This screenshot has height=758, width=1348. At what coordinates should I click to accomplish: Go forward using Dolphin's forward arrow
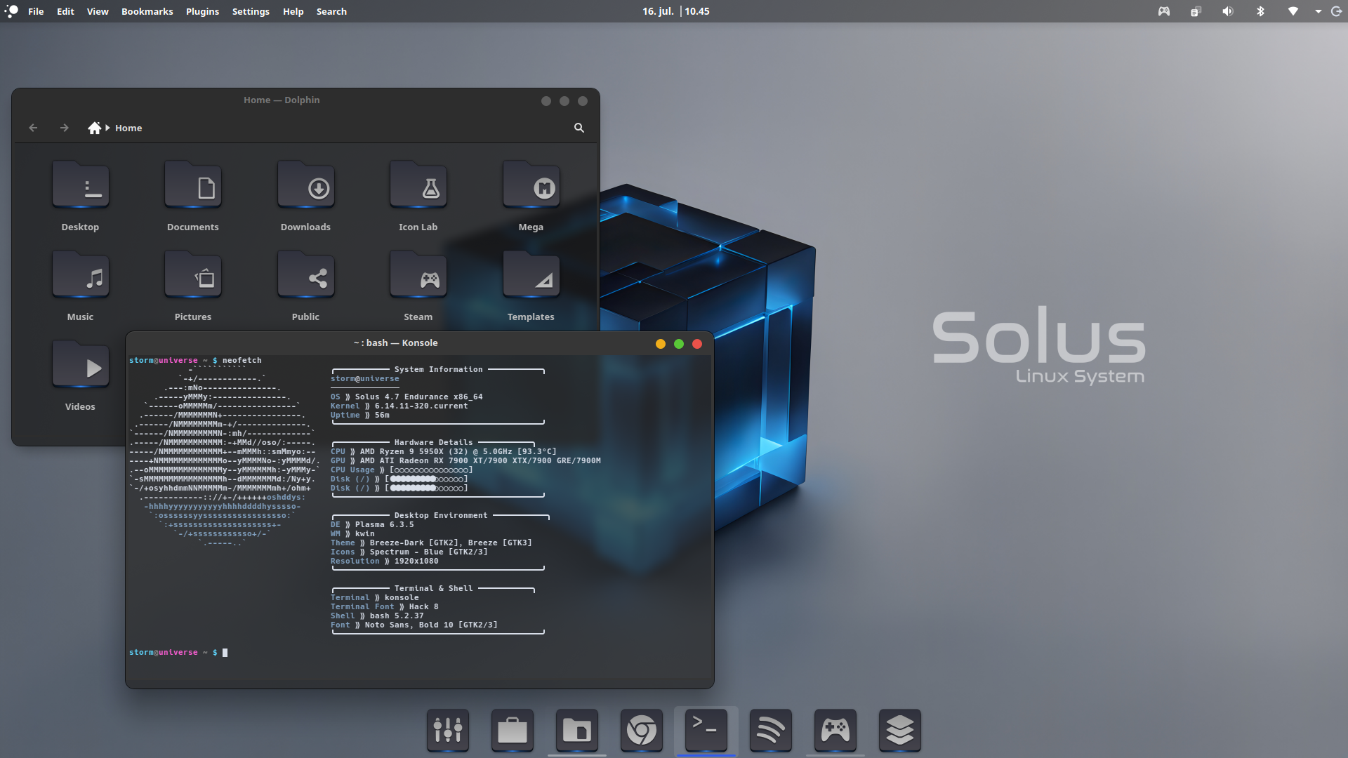tap(65, 128)
